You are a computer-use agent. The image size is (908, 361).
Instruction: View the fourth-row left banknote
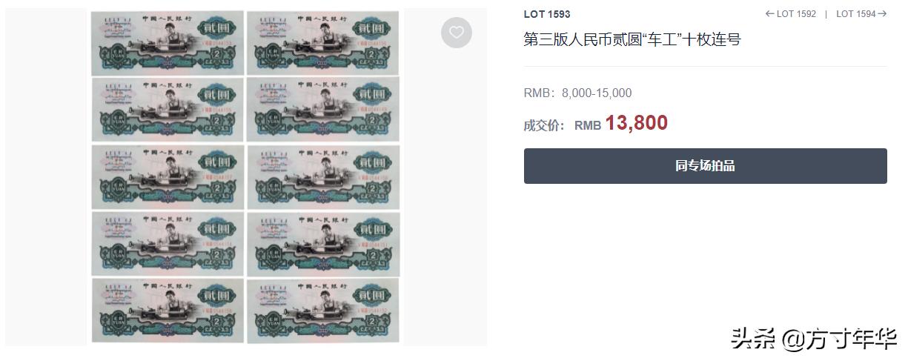click(x=168, y=244)
